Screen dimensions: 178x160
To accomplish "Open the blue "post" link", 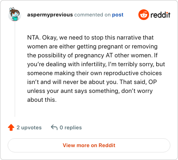I will tap(117, 15).
